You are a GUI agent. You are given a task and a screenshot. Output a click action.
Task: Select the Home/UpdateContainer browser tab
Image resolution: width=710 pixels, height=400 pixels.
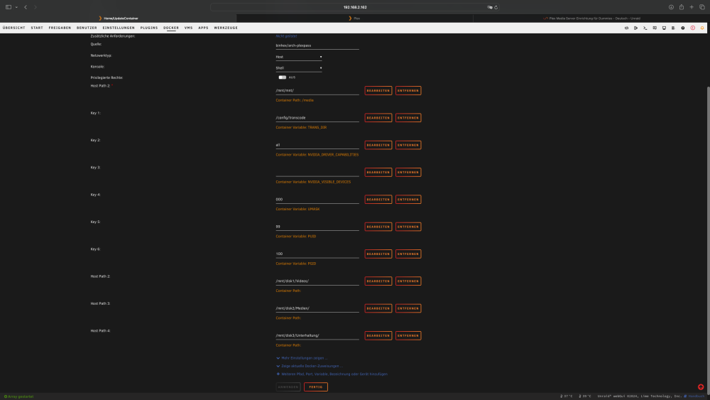click(x=118, y=18)
